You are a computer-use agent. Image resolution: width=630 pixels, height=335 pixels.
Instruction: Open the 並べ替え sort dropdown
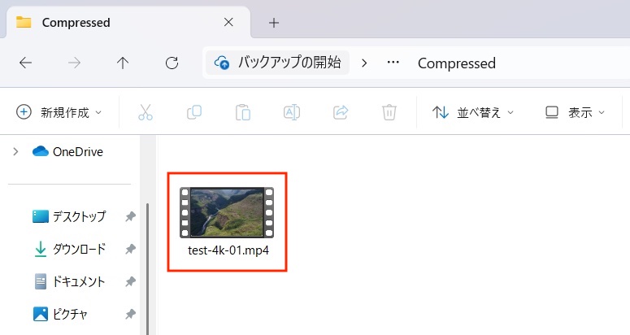tap(473, 112)
